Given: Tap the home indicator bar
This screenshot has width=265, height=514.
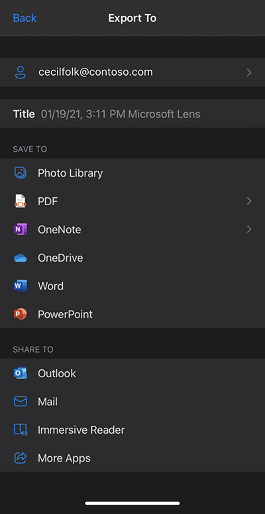Looking at the screenshot, I should (x=132, y=503).
